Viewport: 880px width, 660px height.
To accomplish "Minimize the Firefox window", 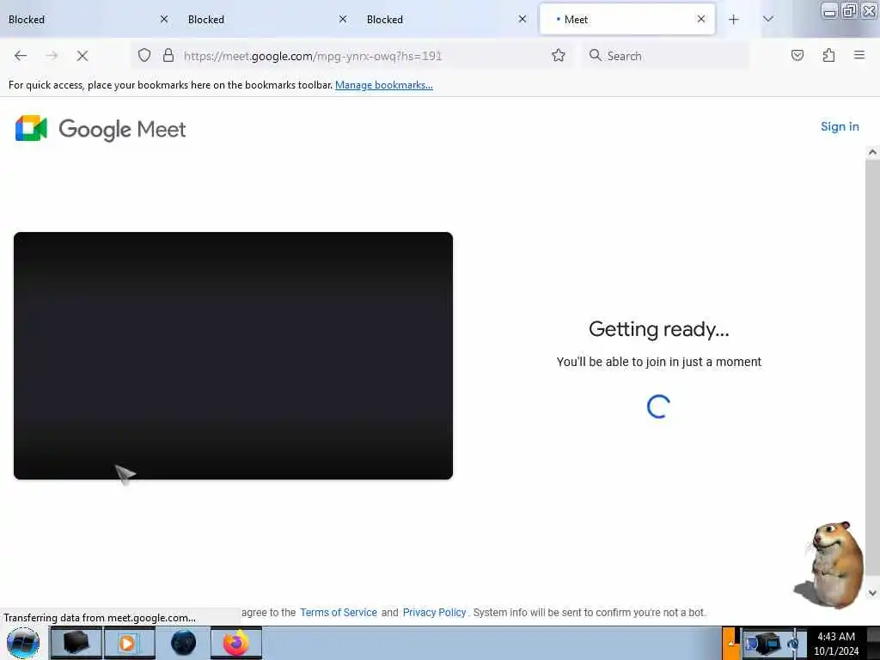I will point(829,10).
